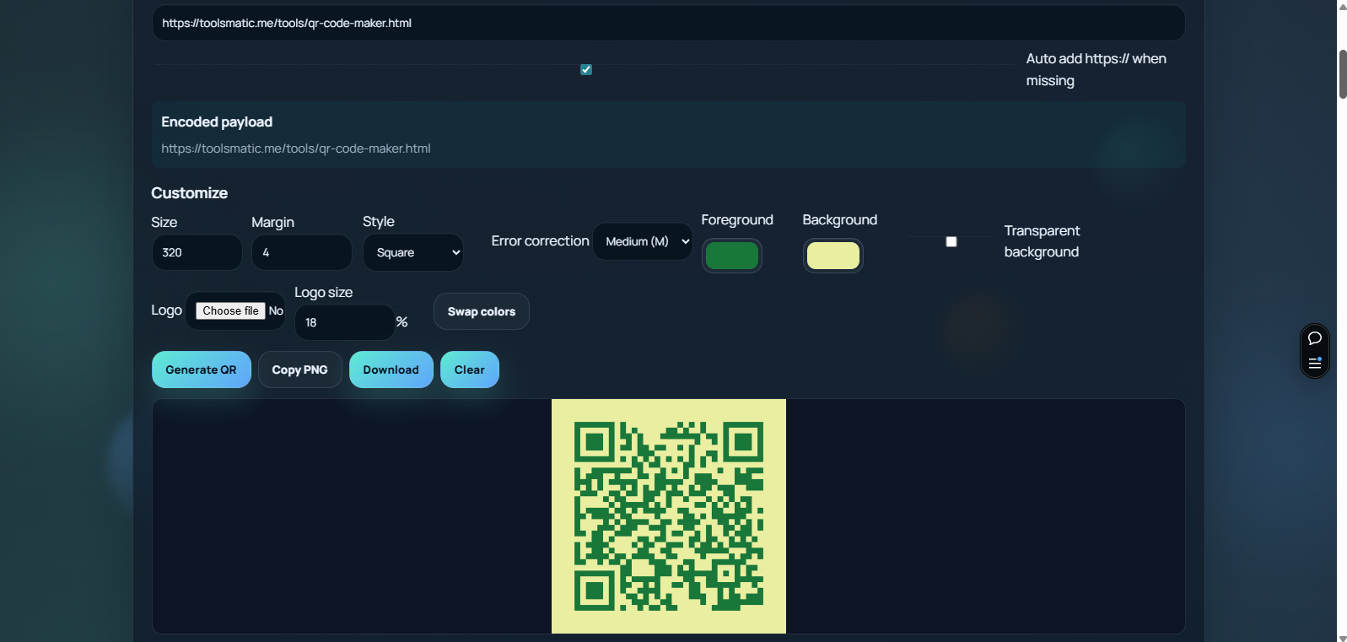Open the pale yellow Background color swatch

pyautogui.click(x=833, y=256)
